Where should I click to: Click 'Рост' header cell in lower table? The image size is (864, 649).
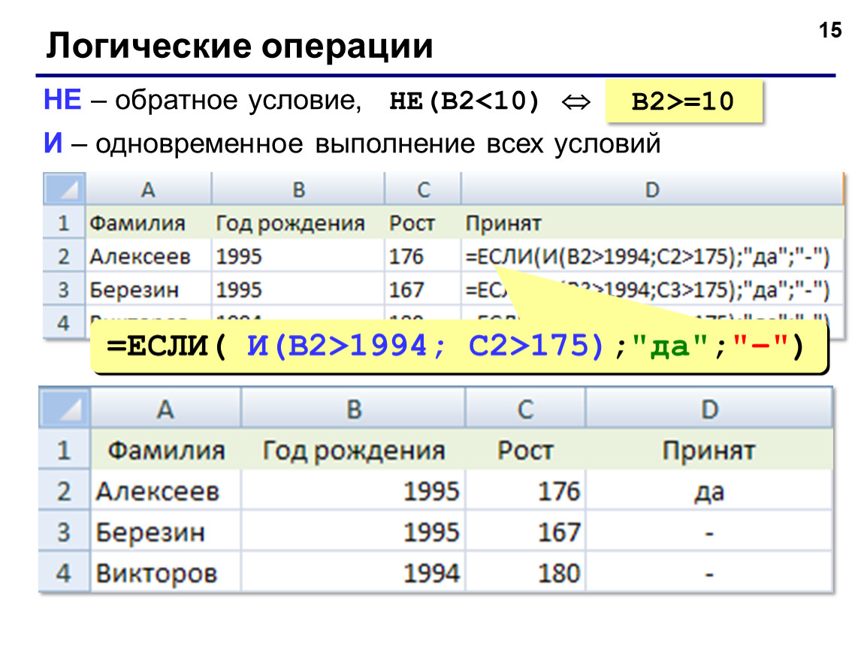pos(525,449)
